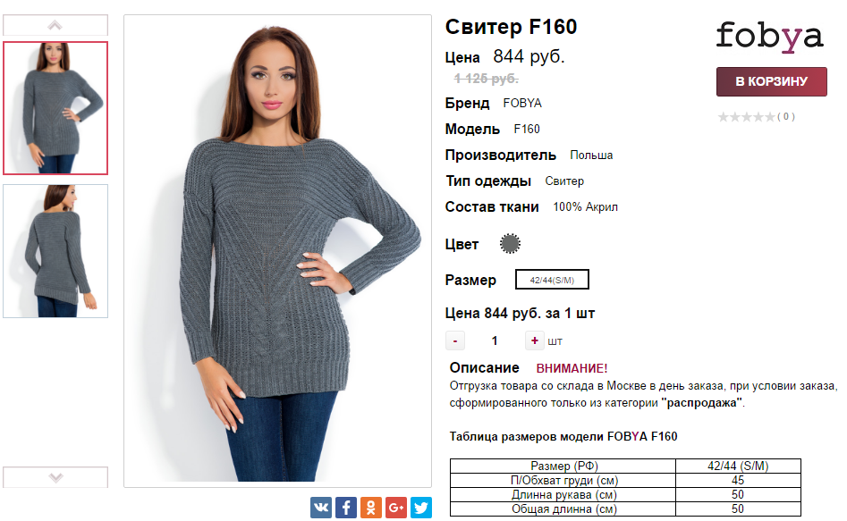Share via the Odnoklassniki icon
Image resolution: width=847 pixels, height=521 pixels.
coord(370,508)
